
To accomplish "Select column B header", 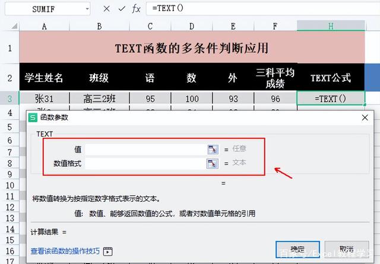I will (99, 26).
